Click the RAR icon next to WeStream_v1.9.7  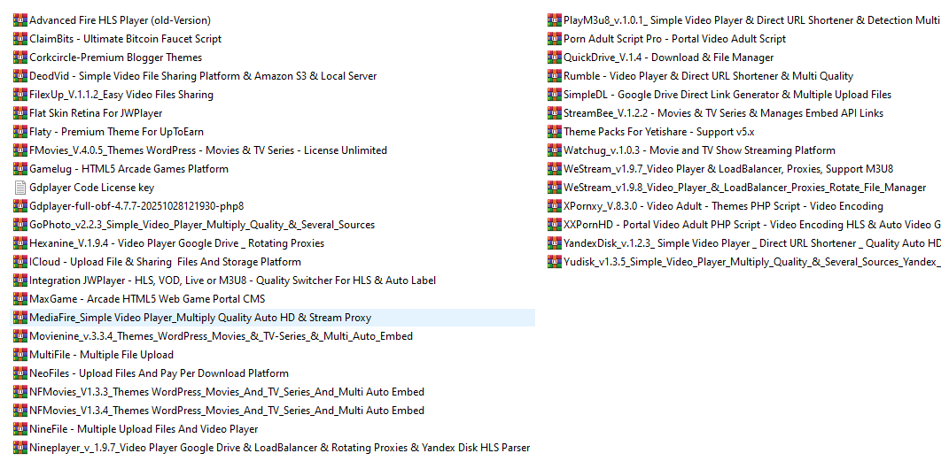click(555, 169)
